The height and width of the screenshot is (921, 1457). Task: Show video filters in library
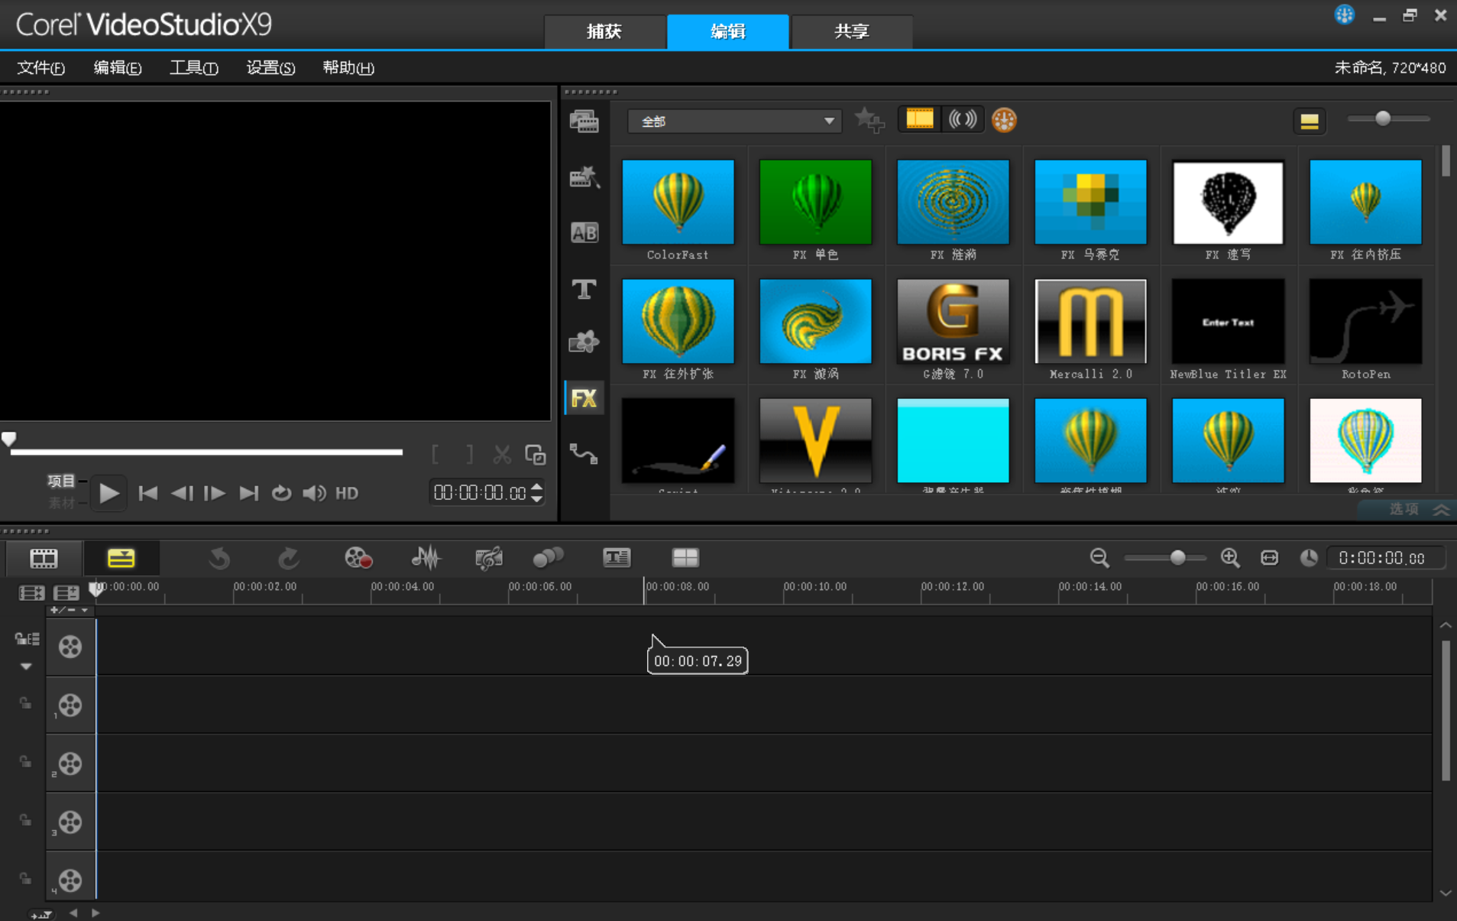pyautogui.click(x=919, y=119)
